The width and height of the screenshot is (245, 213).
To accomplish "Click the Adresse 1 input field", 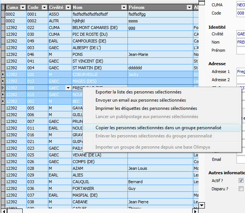I will tap(241, 71).
